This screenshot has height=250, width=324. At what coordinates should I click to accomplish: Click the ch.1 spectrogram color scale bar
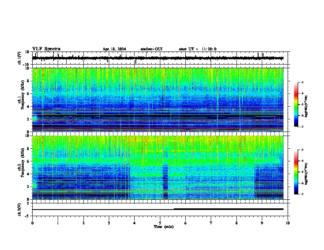click(296, 105)
